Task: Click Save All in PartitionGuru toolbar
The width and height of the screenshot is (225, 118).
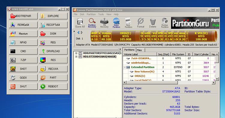Action: tap(80, 23)
